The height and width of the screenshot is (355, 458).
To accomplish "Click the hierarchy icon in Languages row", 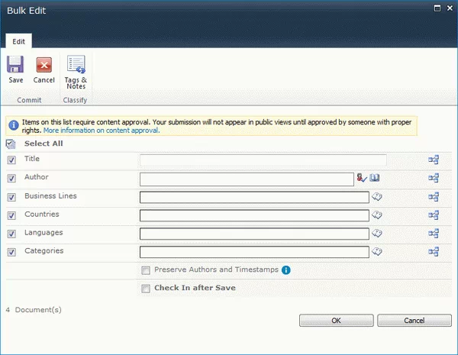I will (434, 233).
